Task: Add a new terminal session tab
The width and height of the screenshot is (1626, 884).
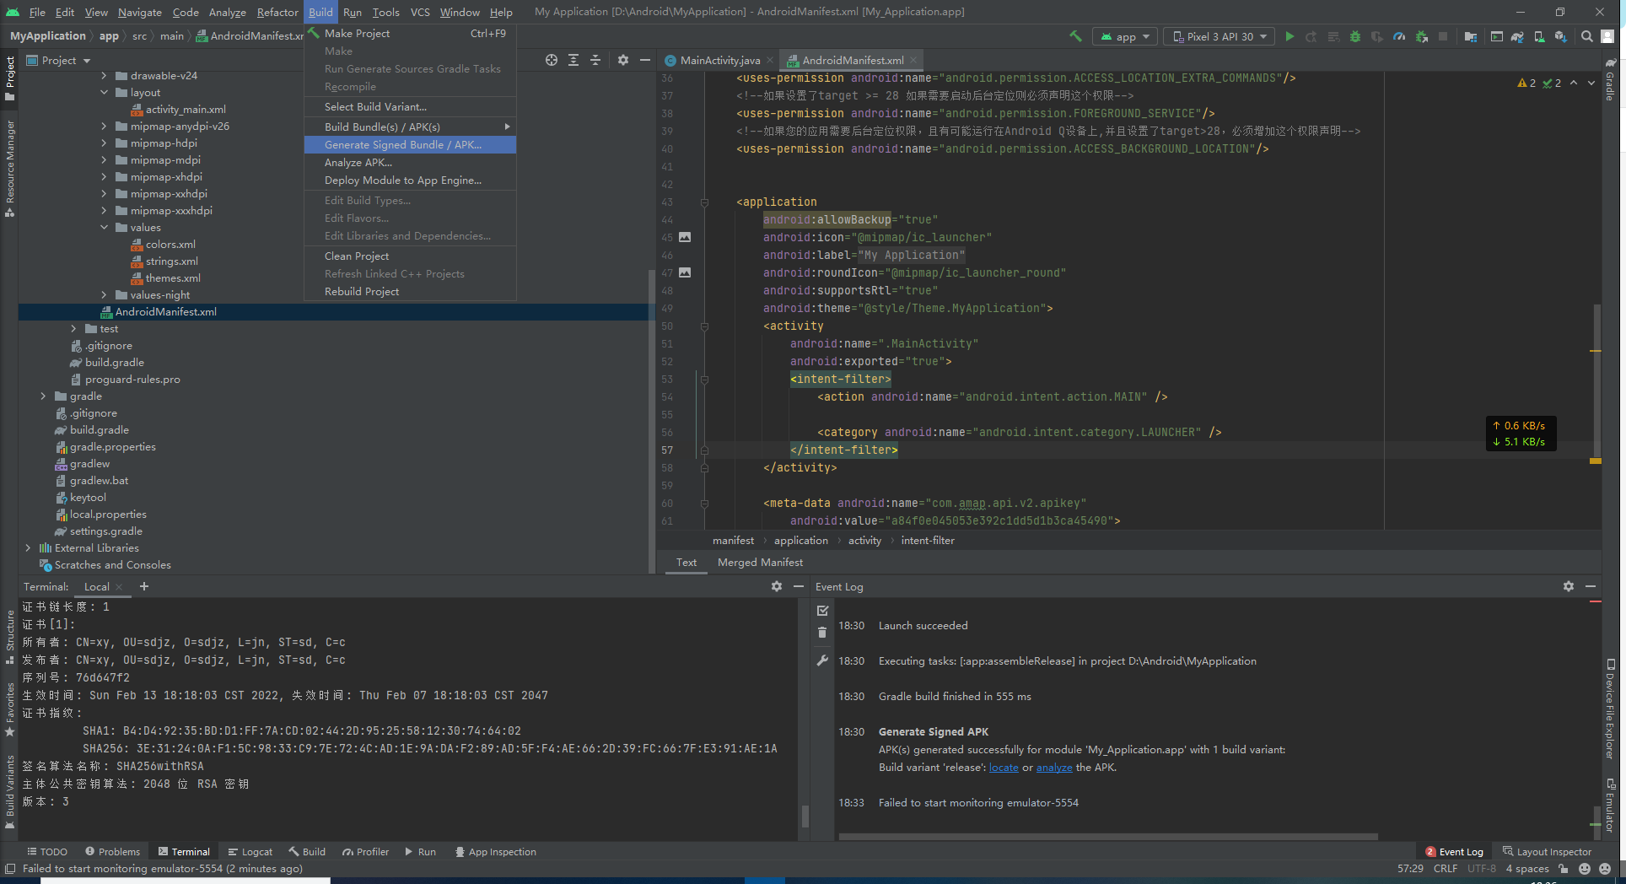Action: [x=144, y=586]
